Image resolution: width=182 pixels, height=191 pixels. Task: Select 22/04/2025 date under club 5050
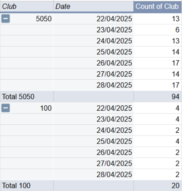[x=93, y=19]
